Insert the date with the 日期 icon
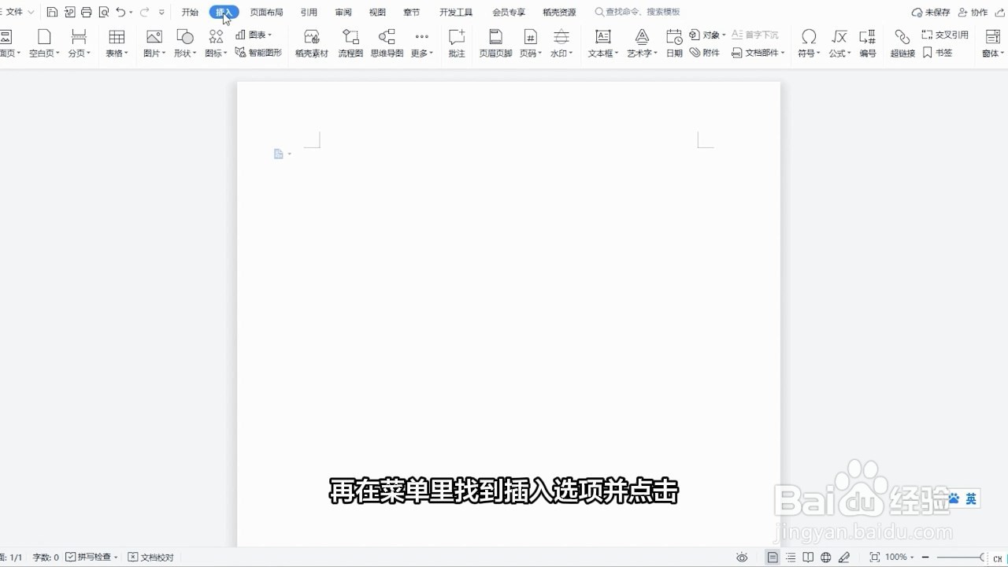 click(x=673, y=43)
